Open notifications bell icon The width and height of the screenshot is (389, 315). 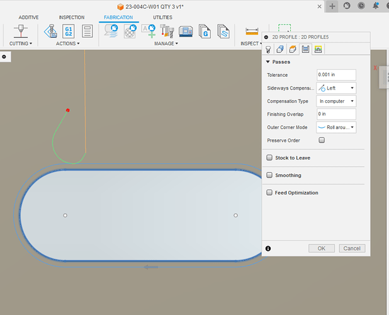click(x=376, y=6)
